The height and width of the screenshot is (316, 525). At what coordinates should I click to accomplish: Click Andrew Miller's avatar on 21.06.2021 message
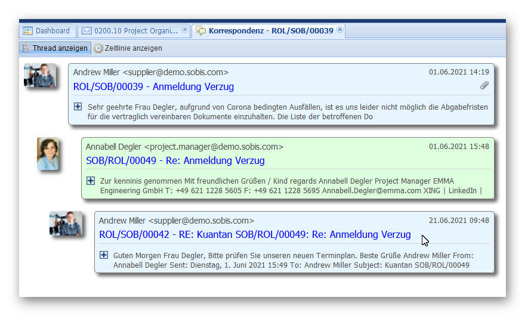(x=66, y=223)
